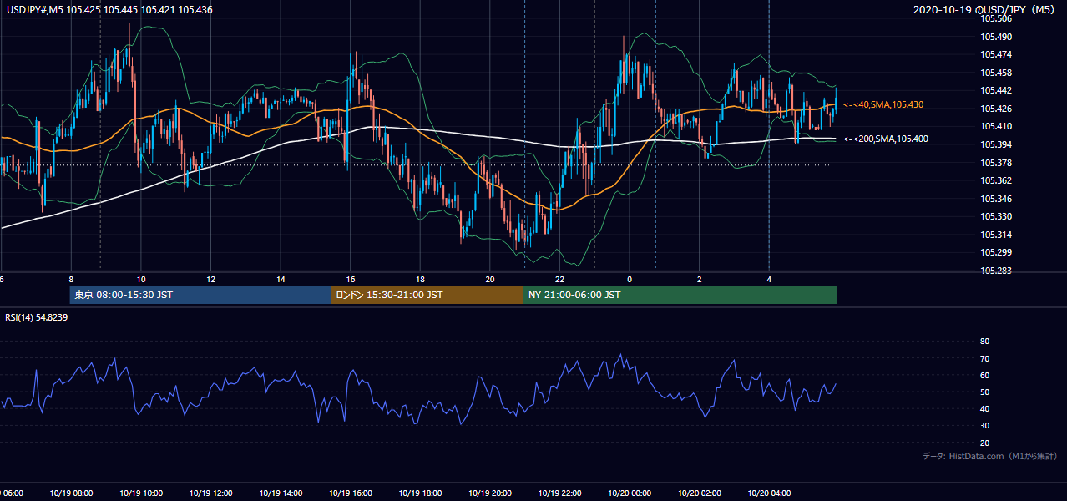Click price axis value 105.506
1067x501 pixels.
click(x=996, y=18)
